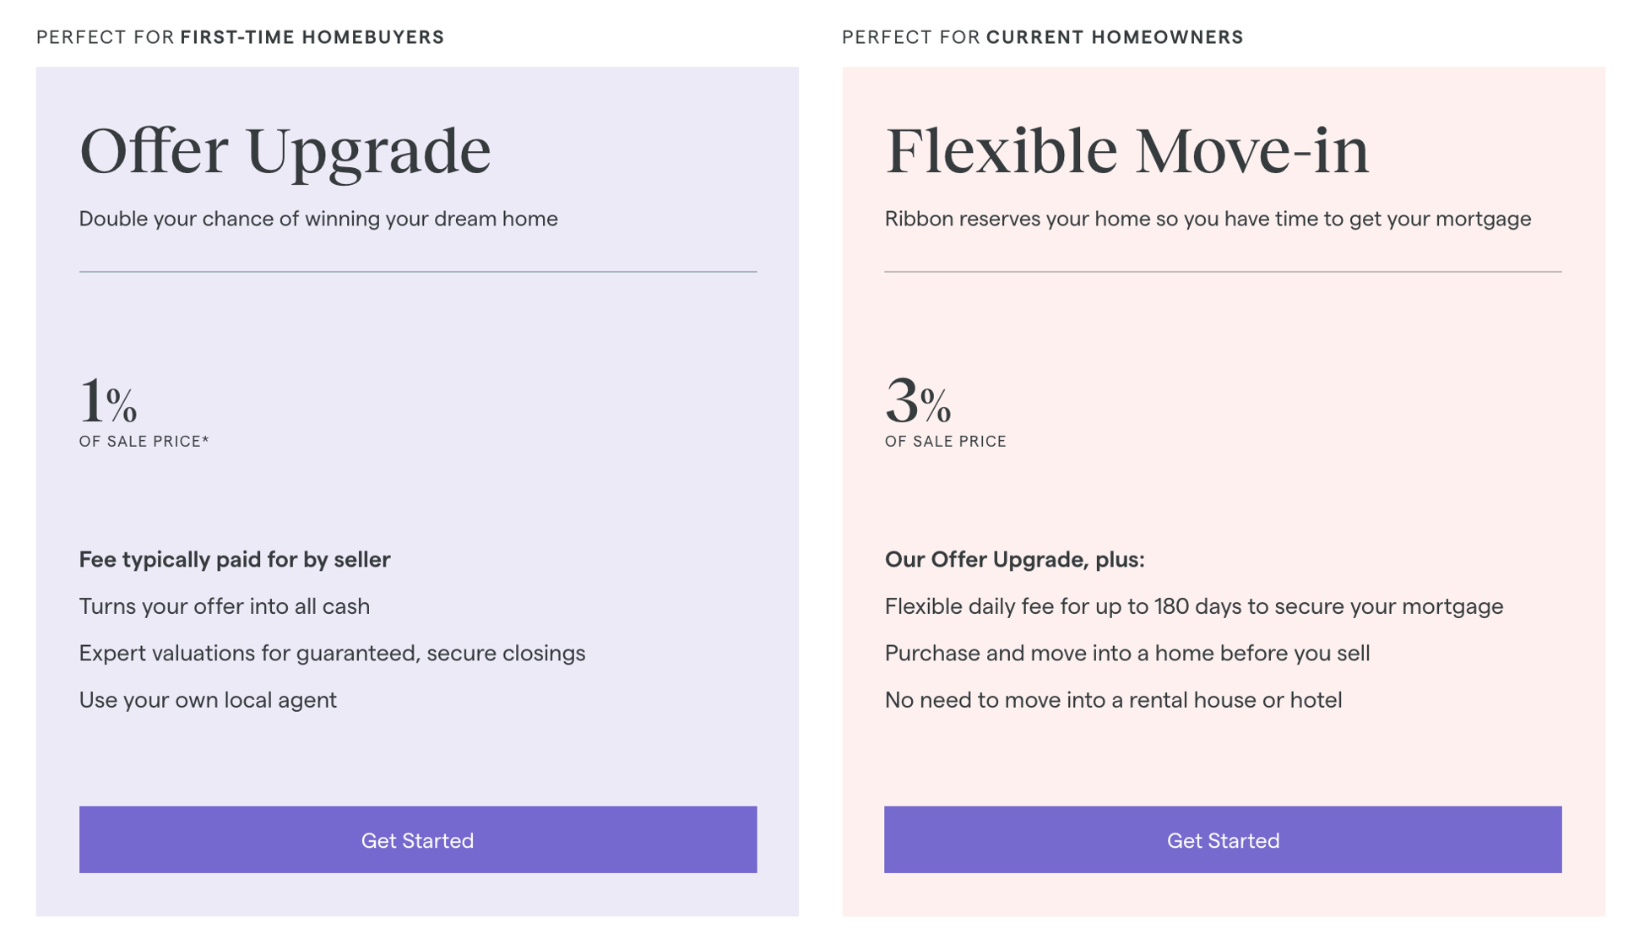
Task: Click 'Of Sale Price' label under 3%
Action: (945, 442)
